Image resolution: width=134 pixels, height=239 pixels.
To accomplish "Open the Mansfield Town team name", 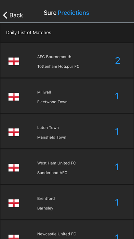I will point(52,137).
